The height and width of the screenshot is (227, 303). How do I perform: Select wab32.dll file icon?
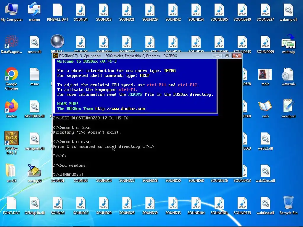point(265,139)
